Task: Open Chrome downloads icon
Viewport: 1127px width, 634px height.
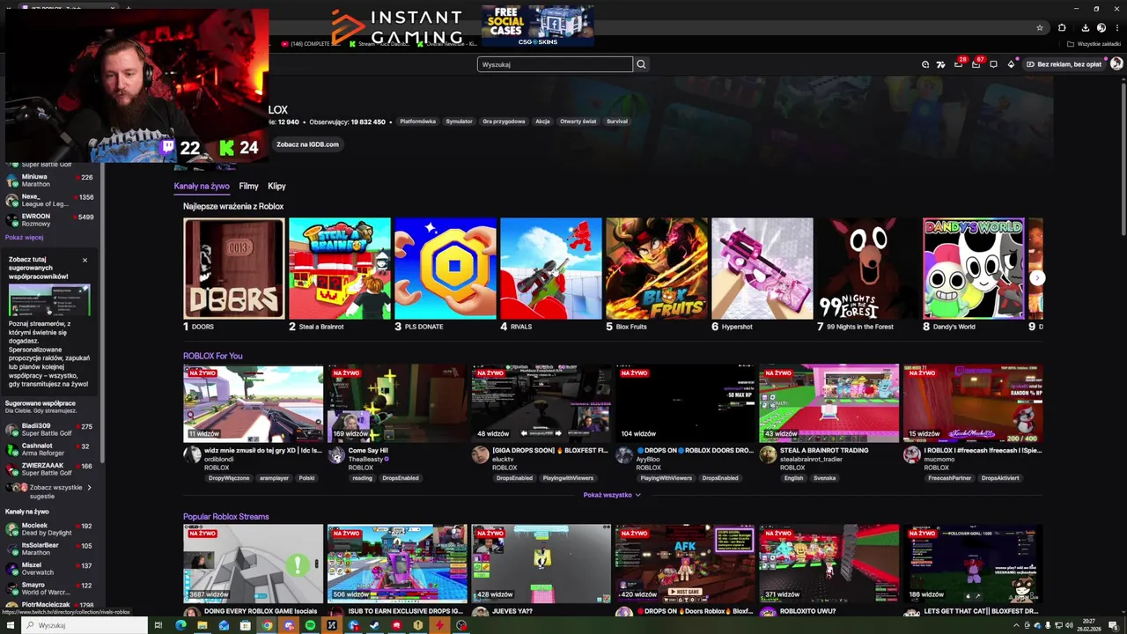Action: [x=1085, y=27]
